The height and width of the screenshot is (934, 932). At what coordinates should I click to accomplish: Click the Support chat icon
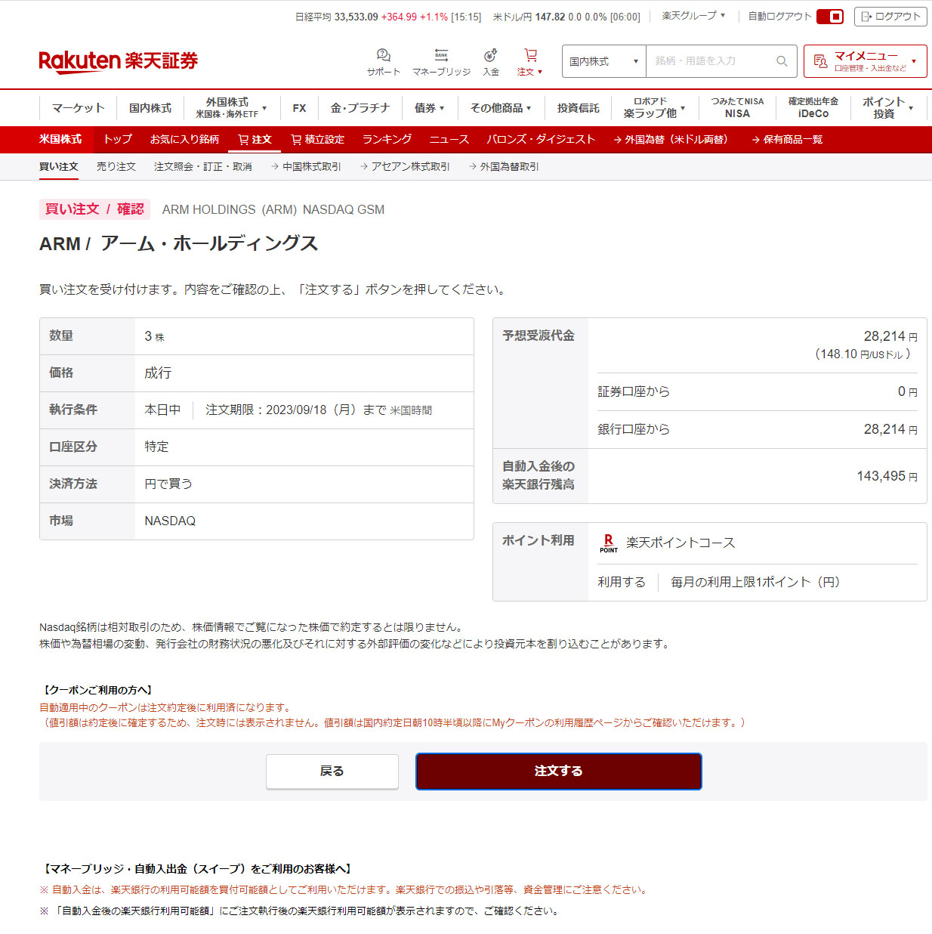(383, 56)
